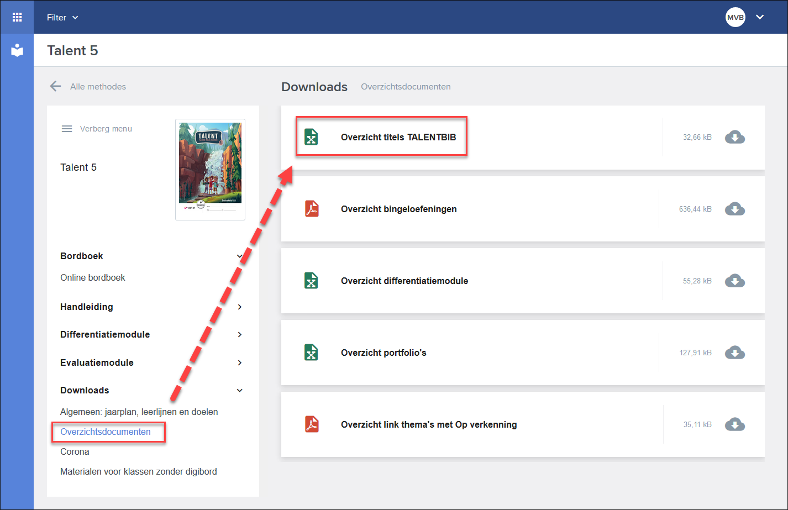Screen dimensions: 788x510
Task: Download Overzicht bingeloefeningen via cloud icon
Action: pos(734,209)
